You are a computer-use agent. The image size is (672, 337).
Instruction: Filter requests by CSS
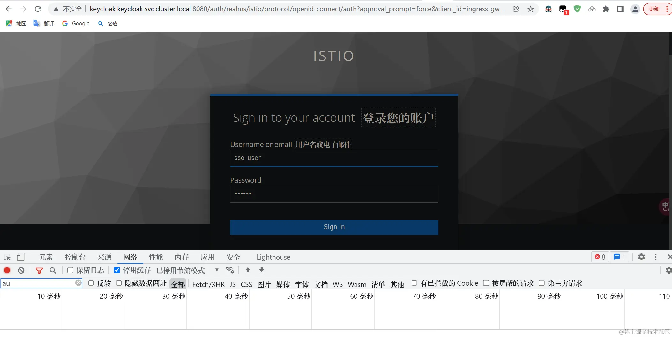[246, 284]
